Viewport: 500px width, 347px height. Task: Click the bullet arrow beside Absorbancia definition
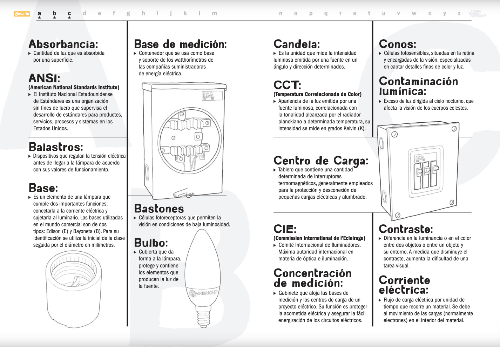coord(30,54)
